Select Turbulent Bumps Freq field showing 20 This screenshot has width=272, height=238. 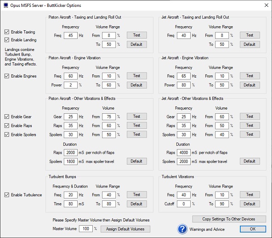71,195
